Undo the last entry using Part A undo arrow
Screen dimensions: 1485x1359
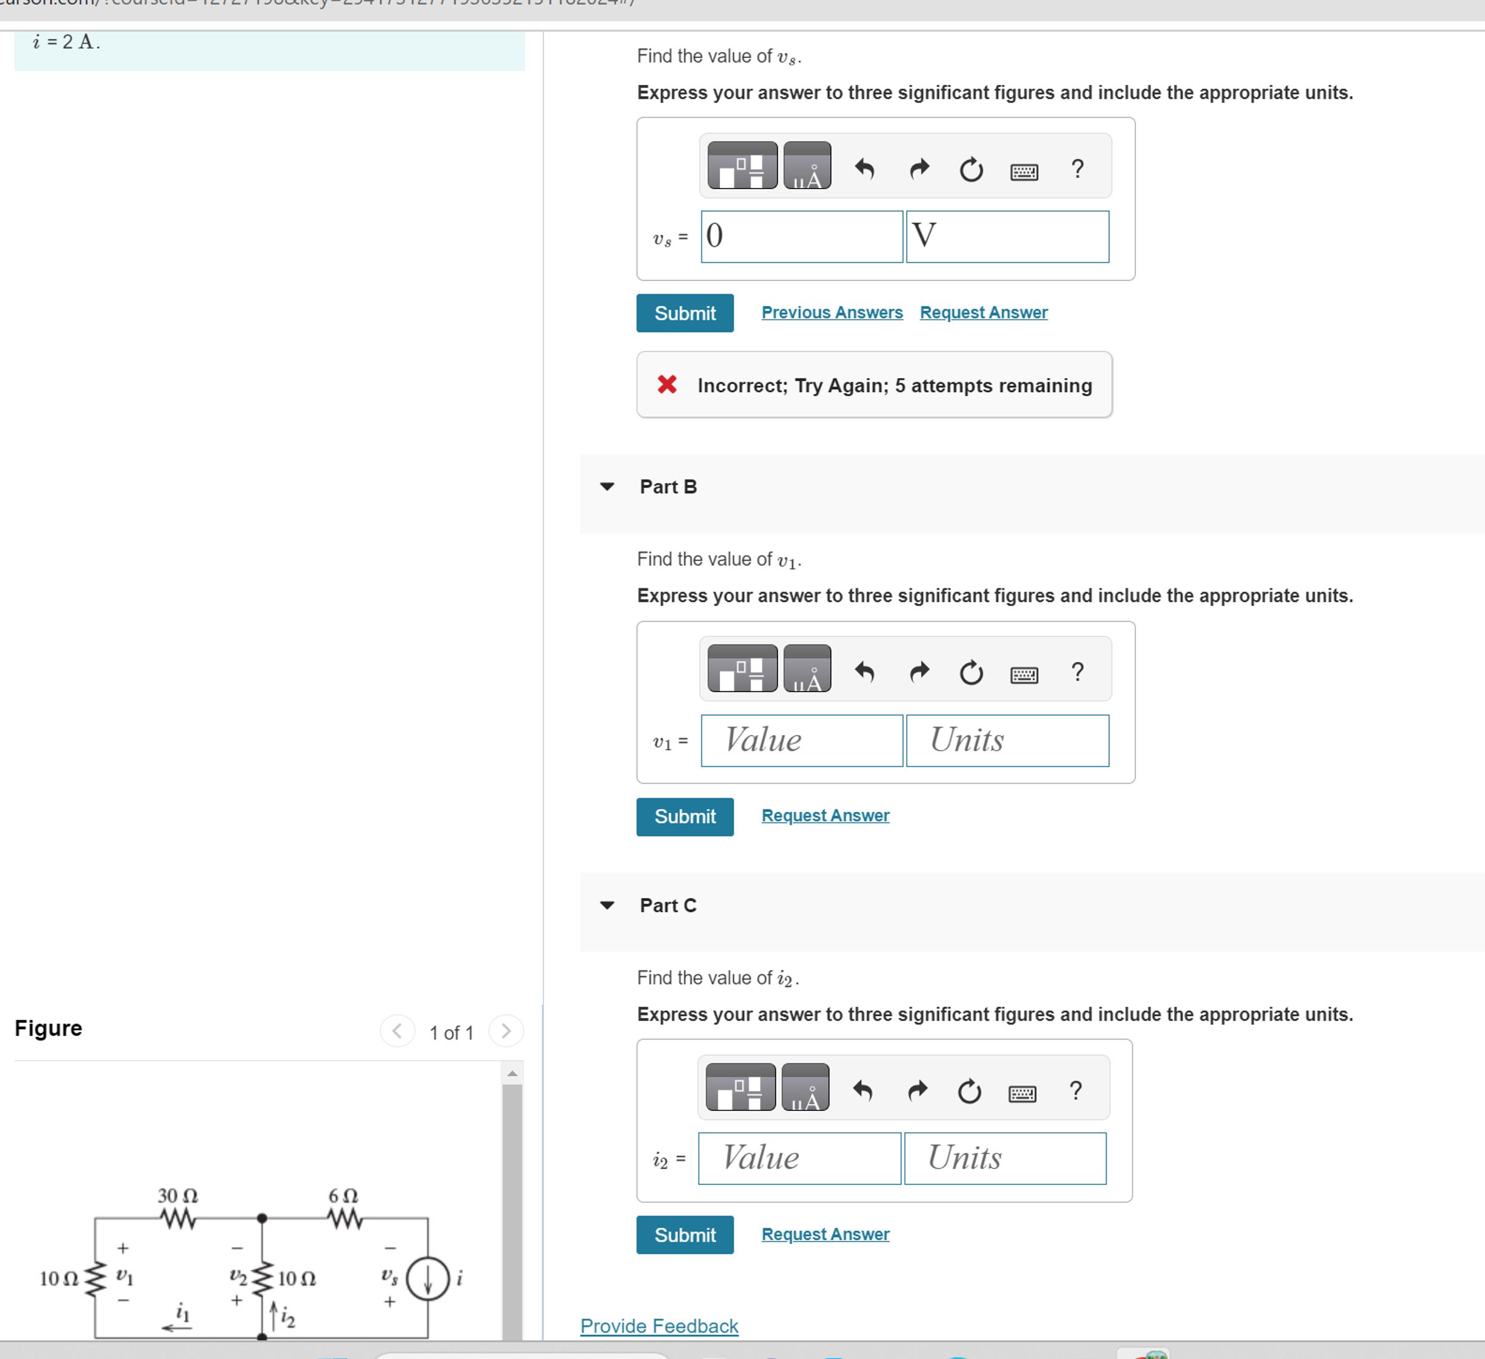tap(866, 169)
